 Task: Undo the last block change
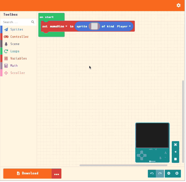[152, 173]
